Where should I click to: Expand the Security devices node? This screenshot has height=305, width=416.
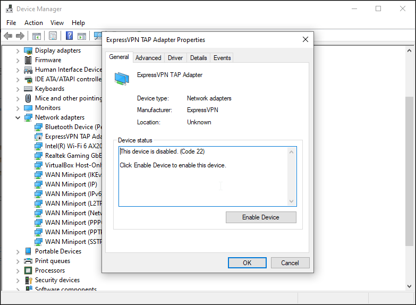click(18, 280)
